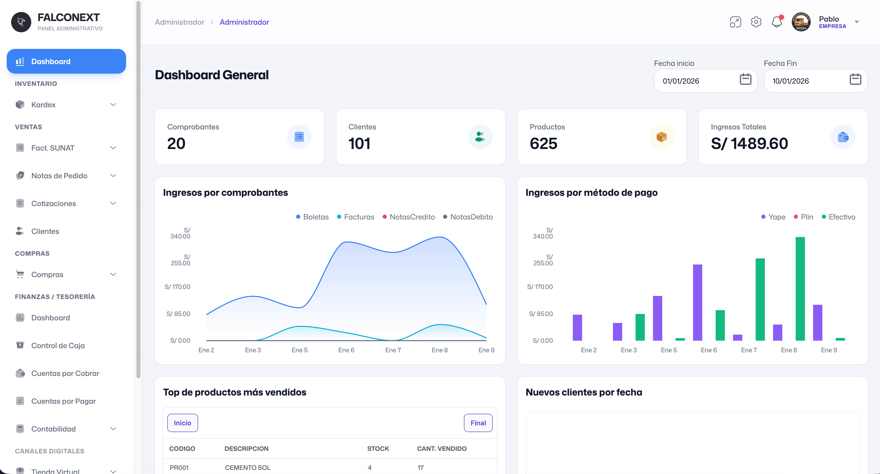The width and height of the screenshot is (880, 474).
Task: Open Fact. SUNAT via its invoice icon
Action: [x=20, y=148]
